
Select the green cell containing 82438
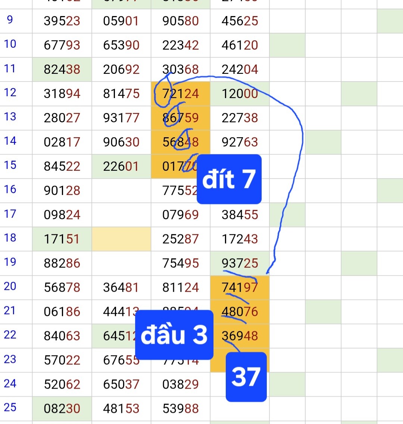click(62, 69)
